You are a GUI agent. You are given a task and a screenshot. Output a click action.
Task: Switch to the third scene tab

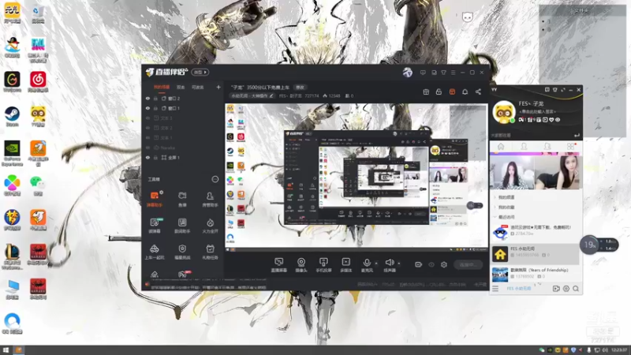[x=198, y=87]
